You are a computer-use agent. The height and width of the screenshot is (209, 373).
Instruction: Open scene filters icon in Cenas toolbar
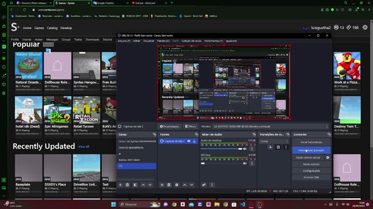(135, 185)
